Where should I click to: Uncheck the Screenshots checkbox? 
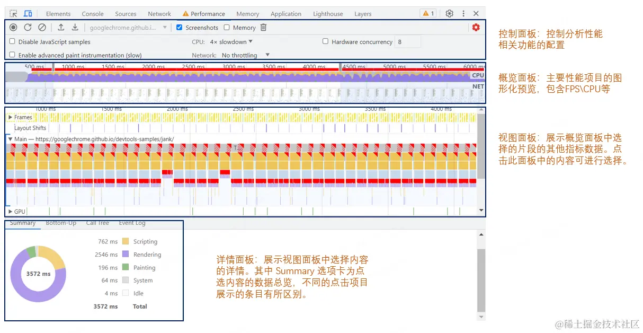pos(180,28)
